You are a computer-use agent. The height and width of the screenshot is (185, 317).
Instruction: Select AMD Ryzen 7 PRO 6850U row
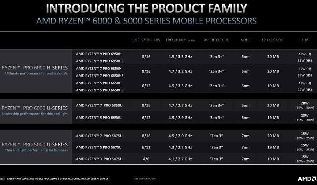(195, 105)
